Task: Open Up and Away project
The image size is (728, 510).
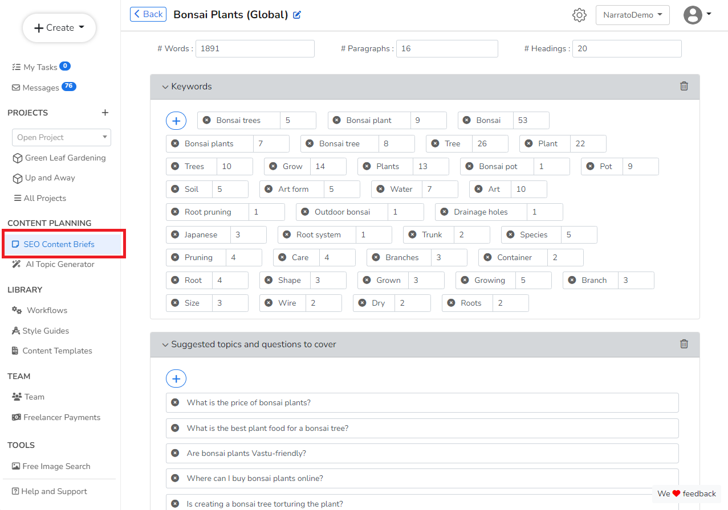Action: [44, 178]
